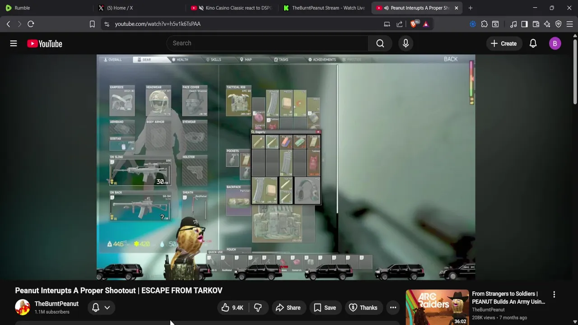Click the Share button under the video
Screen dimensions: 578x325
coord(288,308)
